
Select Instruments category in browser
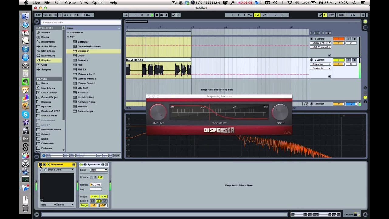[x=48, y=42]
